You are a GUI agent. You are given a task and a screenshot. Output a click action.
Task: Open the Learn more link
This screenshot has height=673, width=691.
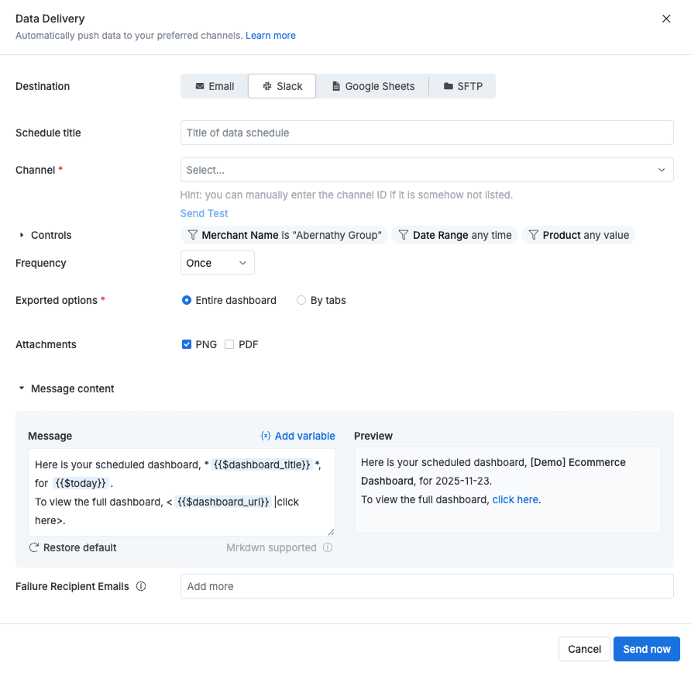point(270,36)
